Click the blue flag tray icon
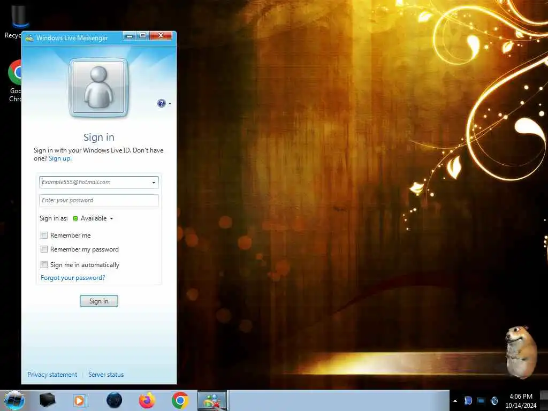The width and height of the screenshot is (548, 411). 468,401
